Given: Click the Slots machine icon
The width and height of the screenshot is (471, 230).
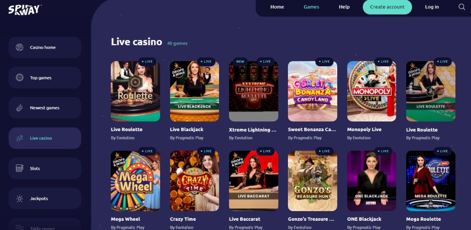Looking at the screenshot, I should [19, 168].
